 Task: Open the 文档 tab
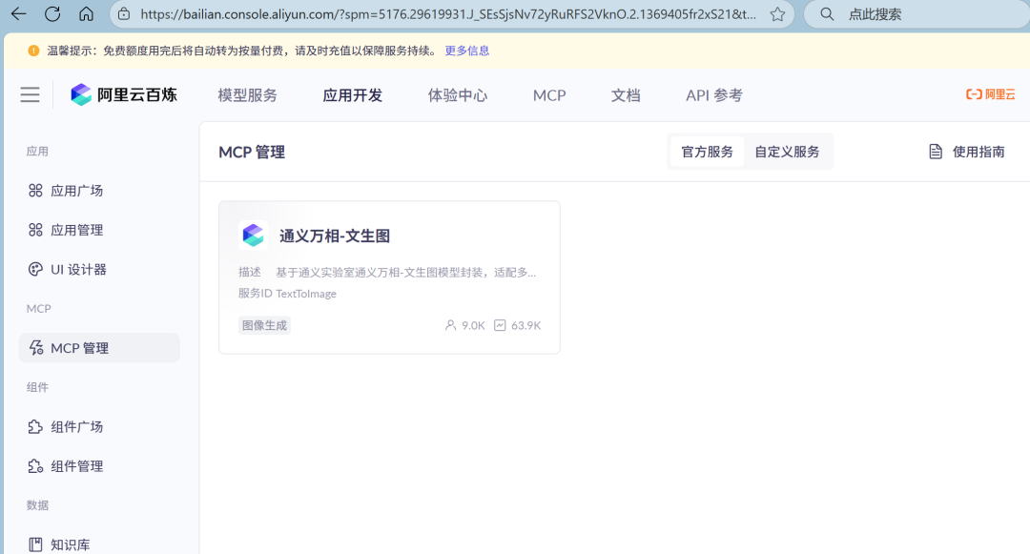(x=626, y=95)
